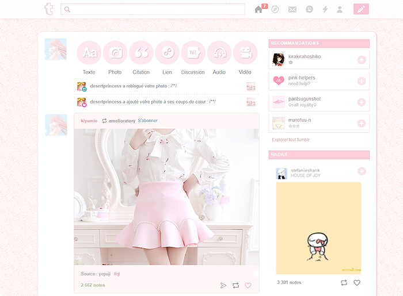Open the account person icon

[340, 10]
